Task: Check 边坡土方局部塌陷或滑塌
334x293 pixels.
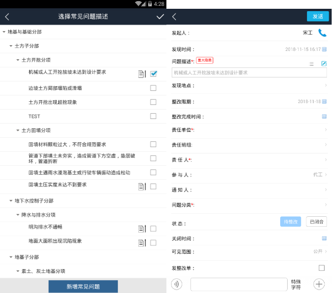Action: pyautogui.click(x=153, y=88)
